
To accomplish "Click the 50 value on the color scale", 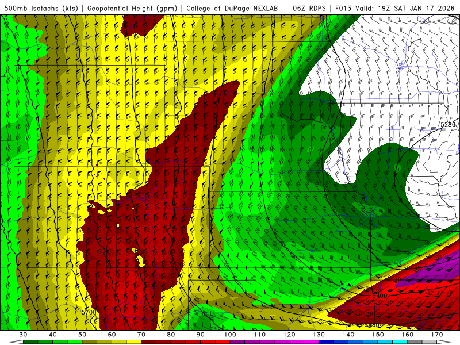I will click(x=82, y=335).
